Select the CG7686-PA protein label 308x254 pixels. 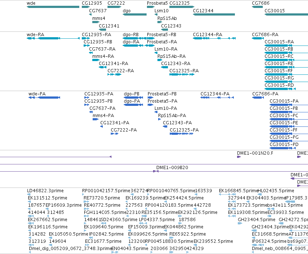pos(265,94)
